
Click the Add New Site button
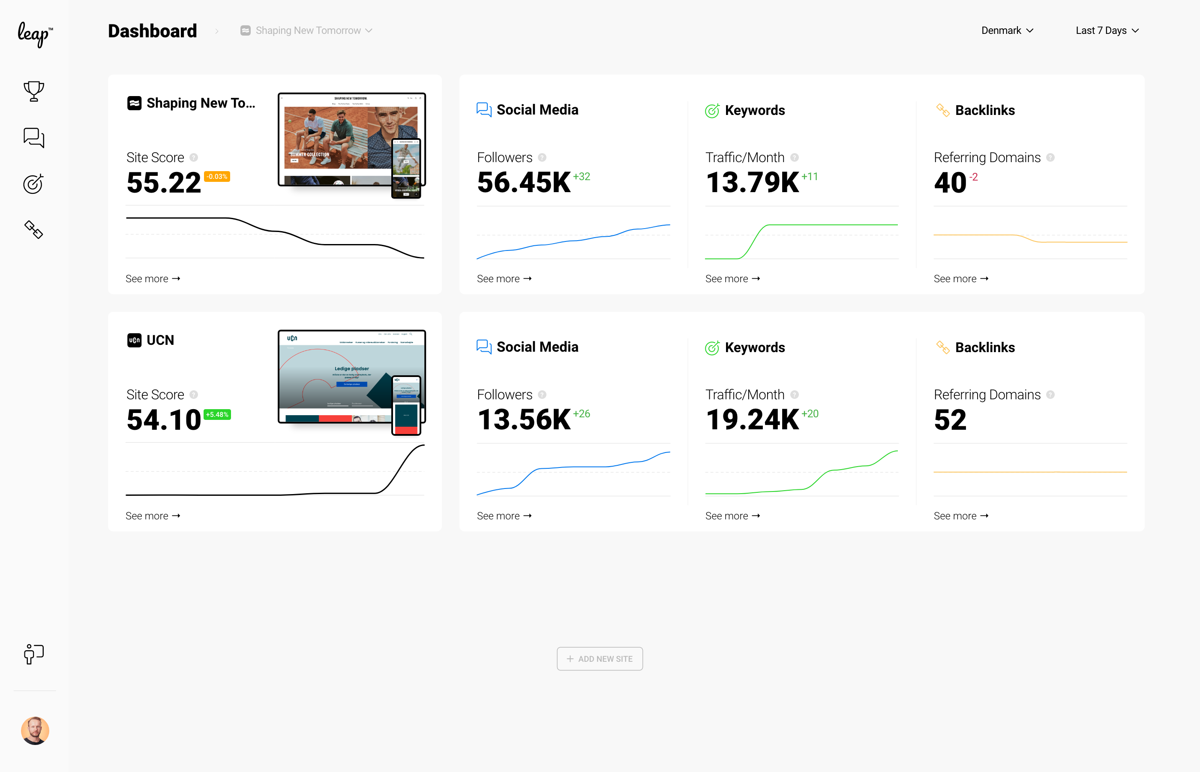600,659
